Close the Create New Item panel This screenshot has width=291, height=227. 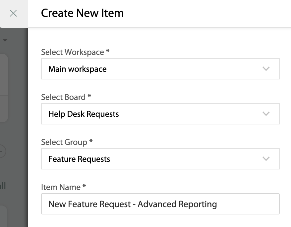coord(13,13)
